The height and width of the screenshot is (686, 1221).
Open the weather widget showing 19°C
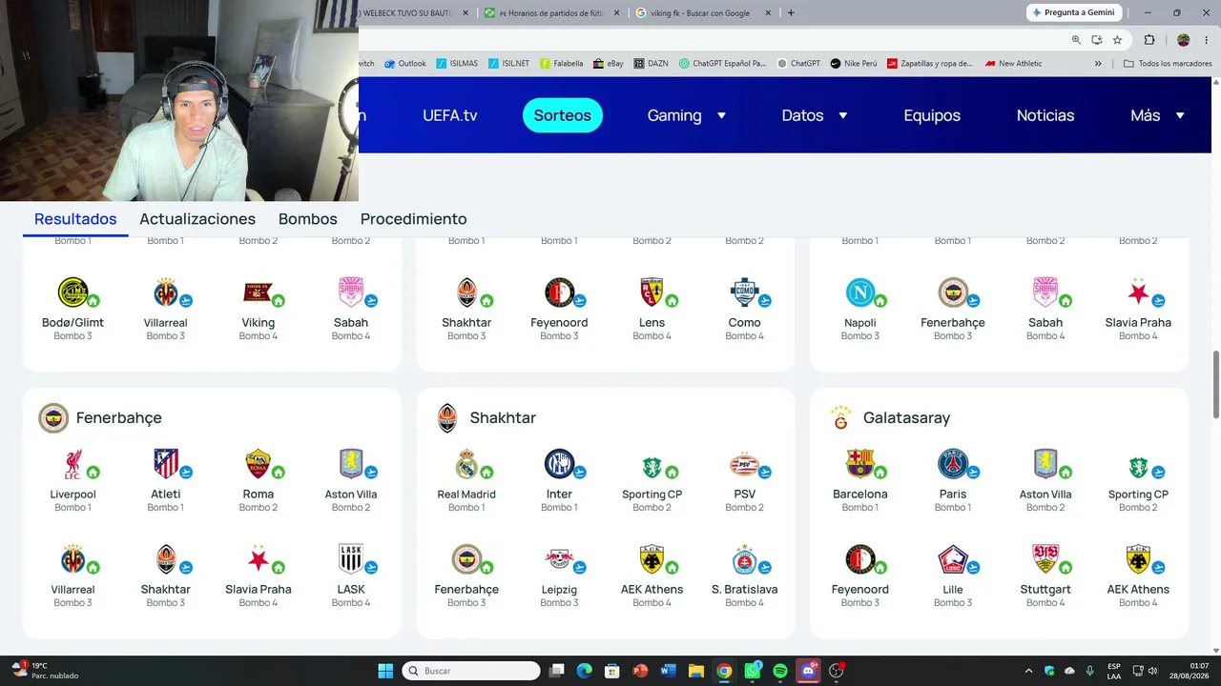pyautogui.click(x=45, y=671)
